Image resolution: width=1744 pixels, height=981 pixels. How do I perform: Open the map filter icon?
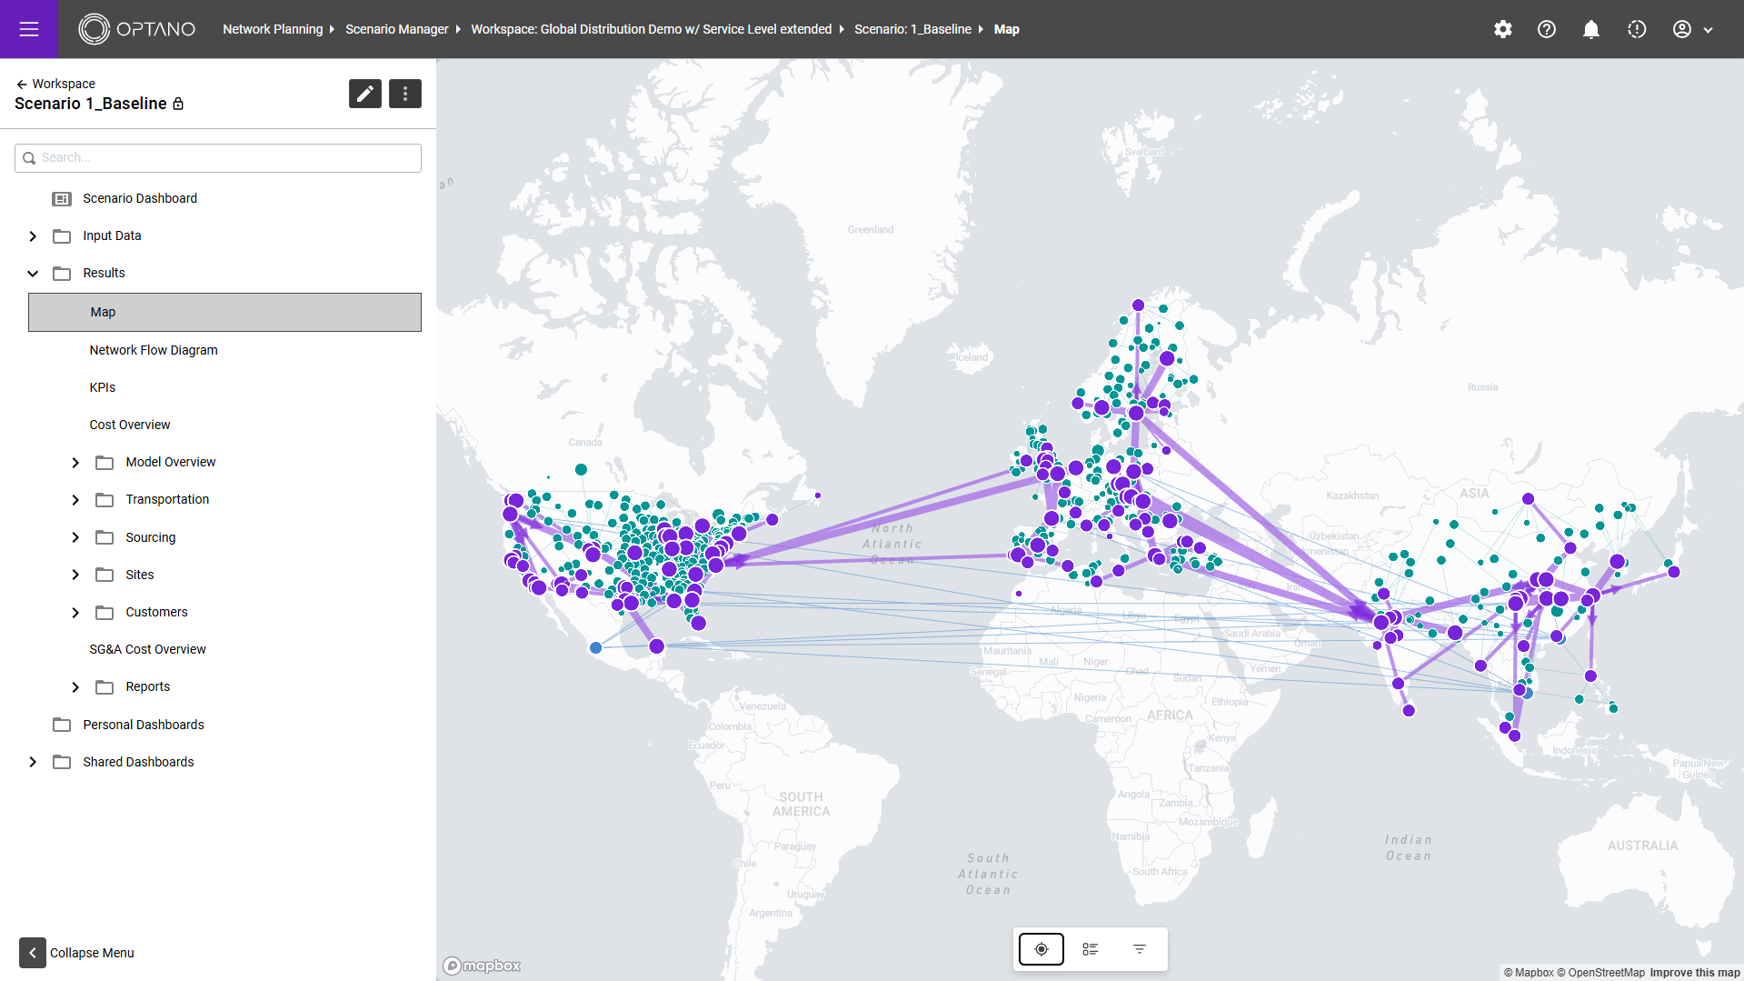(x=1140, y=949)
